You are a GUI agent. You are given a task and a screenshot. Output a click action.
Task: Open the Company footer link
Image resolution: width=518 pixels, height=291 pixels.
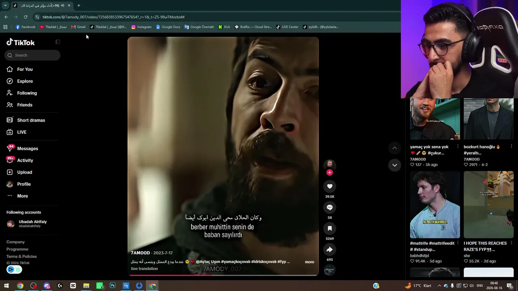click(x=15, y=242)
